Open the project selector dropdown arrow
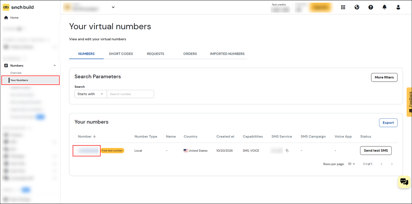 click(x=113, y=7)
